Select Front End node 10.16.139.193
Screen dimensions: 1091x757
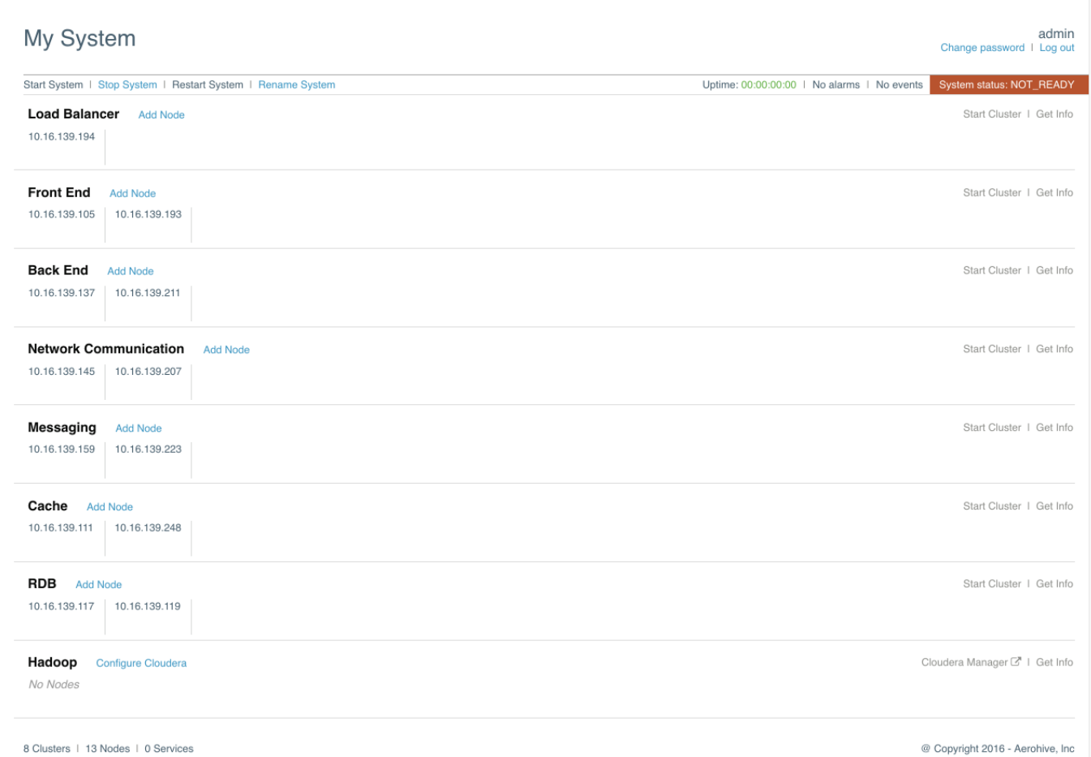[148, 215]
